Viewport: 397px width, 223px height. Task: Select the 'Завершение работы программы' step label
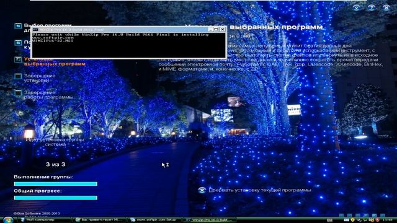(48, 95)
